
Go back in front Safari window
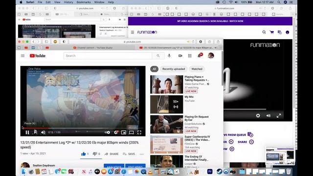pos(33,42)
